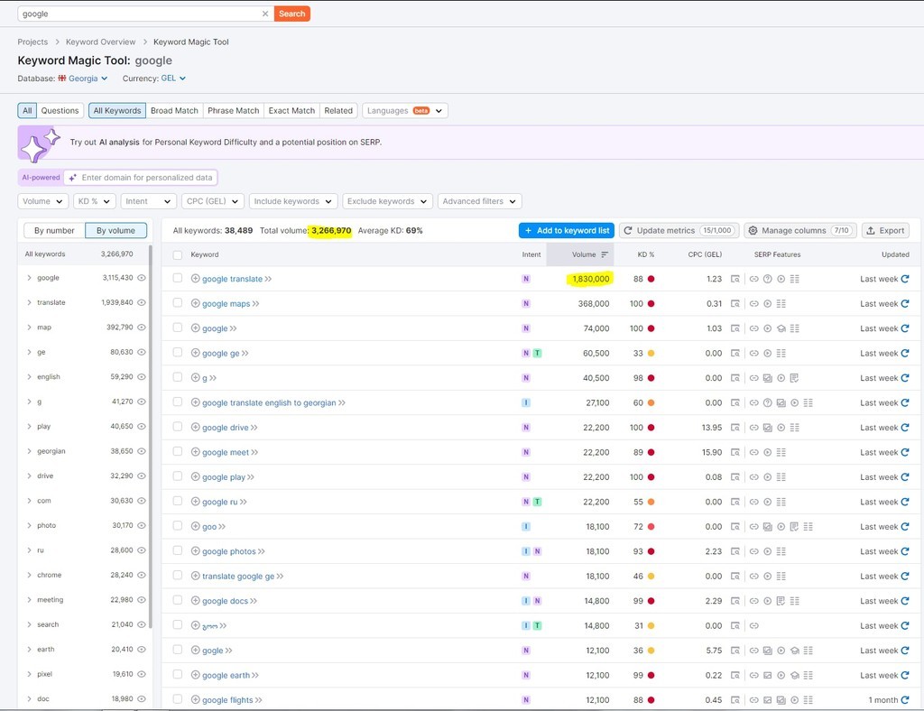Refresh metrics for google ru row
924x711 pixels.
click(x=904, y=502)
